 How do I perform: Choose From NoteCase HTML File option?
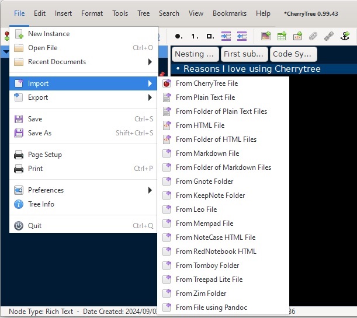point(223,237)
